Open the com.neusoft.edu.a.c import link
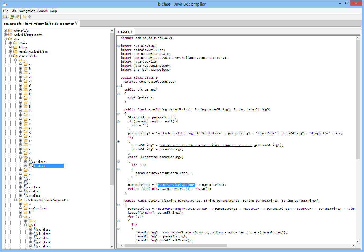 (151, 54)
